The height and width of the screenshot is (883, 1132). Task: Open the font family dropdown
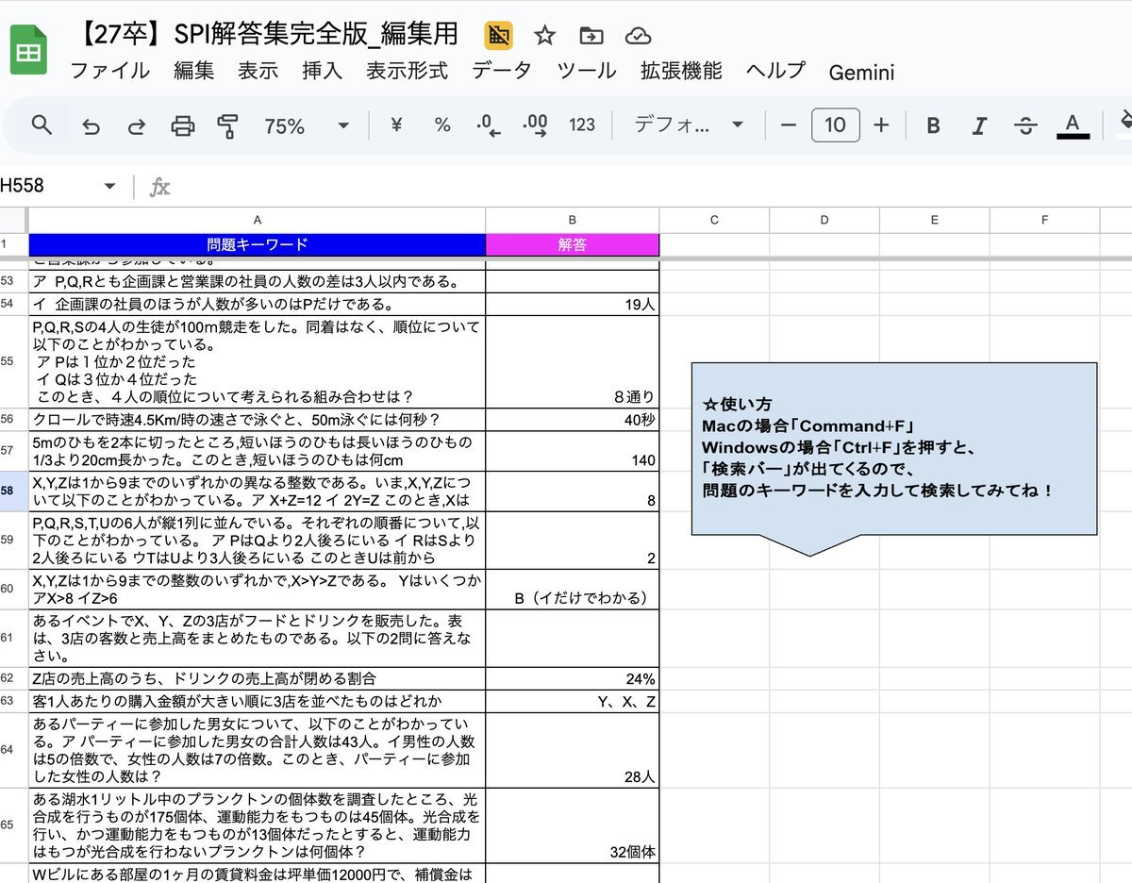point(689,125)
